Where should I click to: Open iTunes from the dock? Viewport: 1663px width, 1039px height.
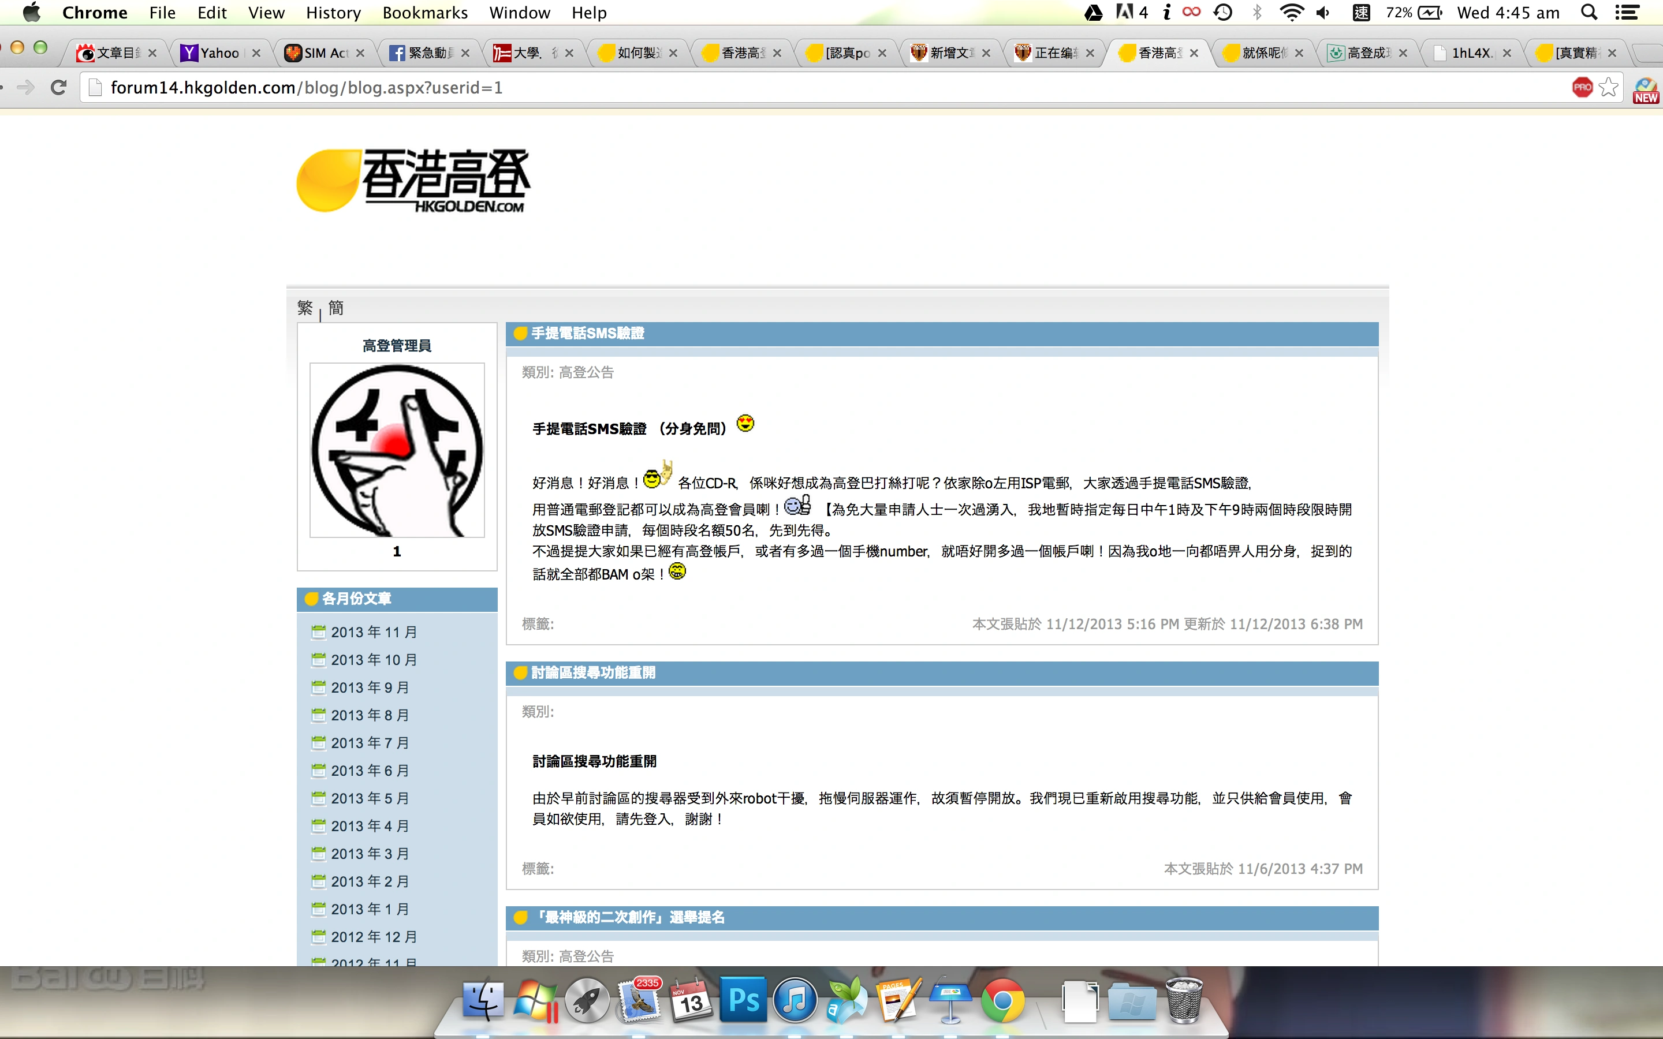coord(795,1000)
